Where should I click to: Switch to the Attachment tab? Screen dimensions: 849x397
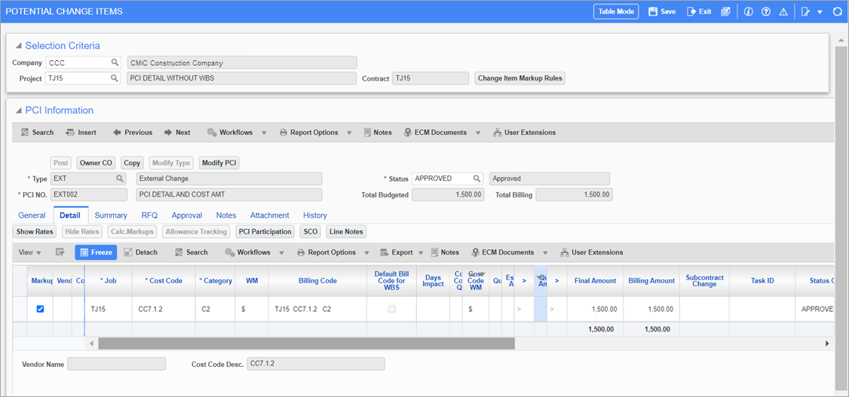pos(270,215)
